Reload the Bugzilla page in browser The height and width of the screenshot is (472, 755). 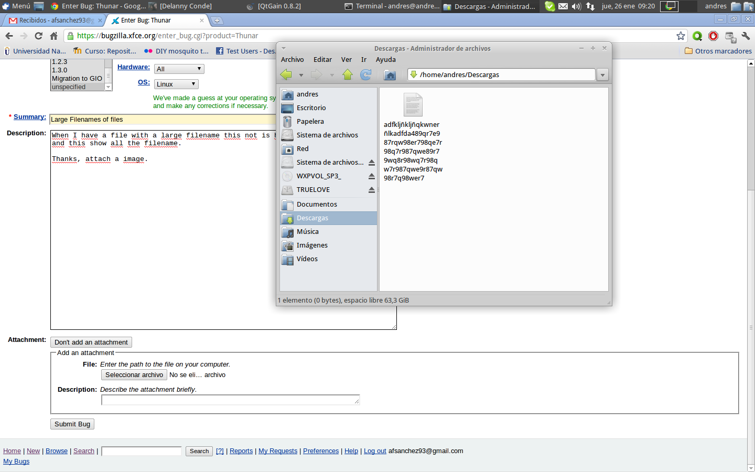point(38,36)
